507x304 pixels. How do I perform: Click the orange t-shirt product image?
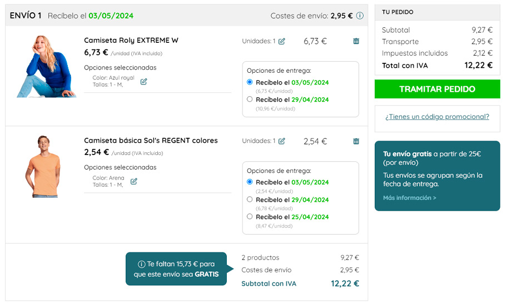[43, 167]
